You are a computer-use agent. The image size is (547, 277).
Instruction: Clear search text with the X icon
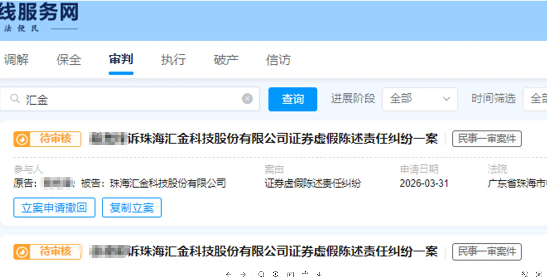point(248,99)
